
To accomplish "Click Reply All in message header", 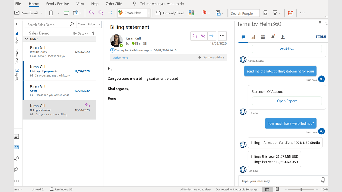I will [203, 36].
